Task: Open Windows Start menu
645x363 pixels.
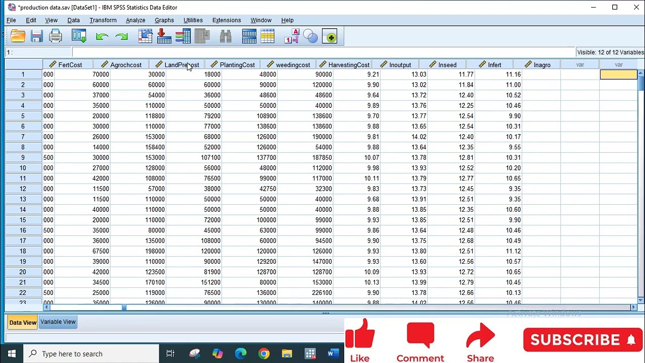Action: tap(12, 353)
